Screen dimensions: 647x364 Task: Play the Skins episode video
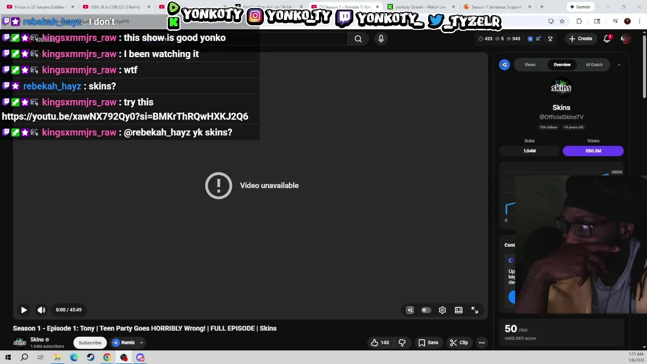(24, 310)
